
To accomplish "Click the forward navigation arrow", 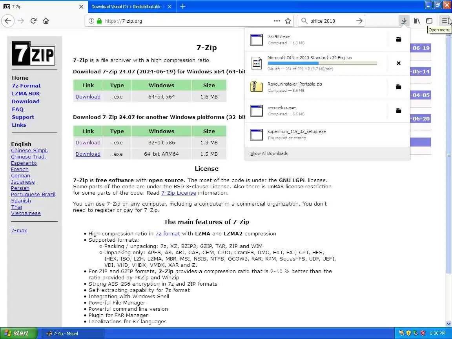I will click(21, 21).
